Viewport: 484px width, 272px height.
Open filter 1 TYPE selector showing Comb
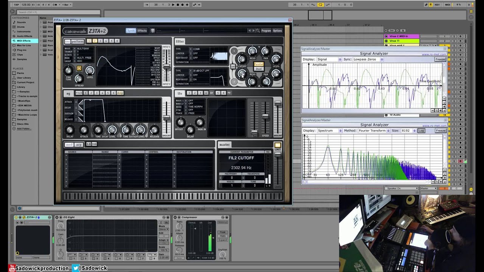coord(200,49)
